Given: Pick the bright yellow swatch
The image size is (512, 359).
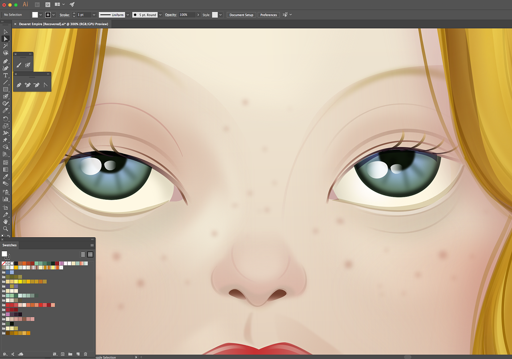Looking at the screenshot, I should (20, 282).
